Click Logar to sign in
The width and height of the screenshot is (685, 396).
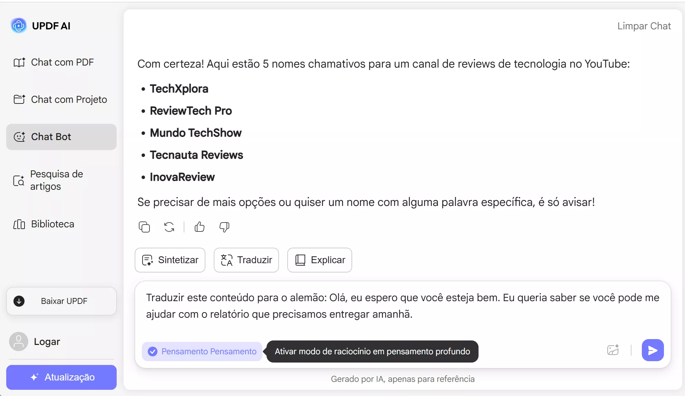tap(47, 341)
